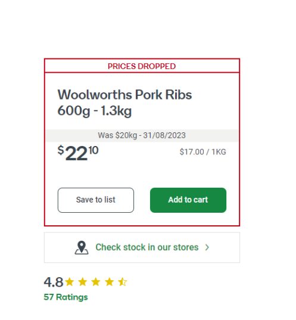
Task: Open Check stock in our stores link
Action: 147,247
